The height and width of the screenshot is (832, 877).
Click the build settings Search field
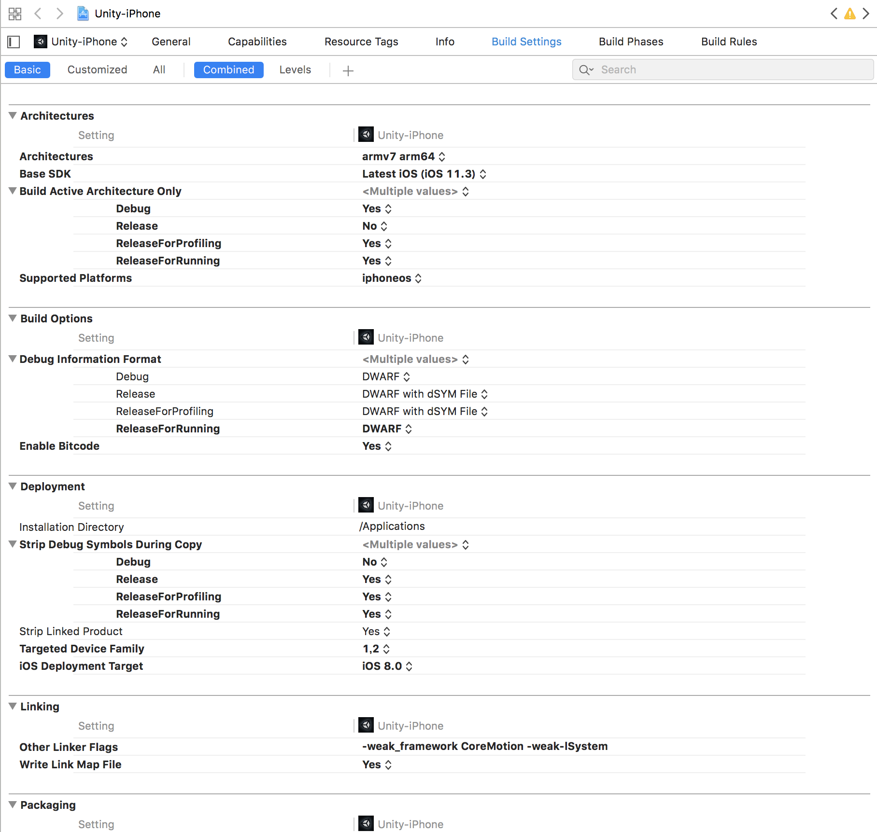coord(723,69)
